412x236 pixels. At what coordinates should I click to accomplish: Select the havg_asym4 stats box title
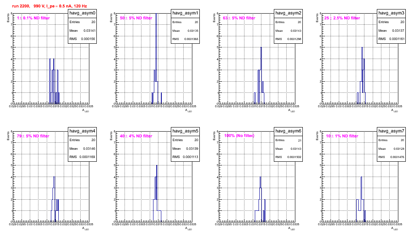click(x=82, y=131)
